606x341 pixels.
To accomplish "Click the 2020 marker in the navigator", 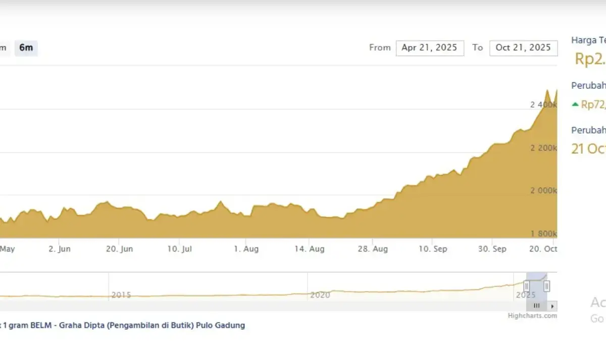I will tap(320, 295).
